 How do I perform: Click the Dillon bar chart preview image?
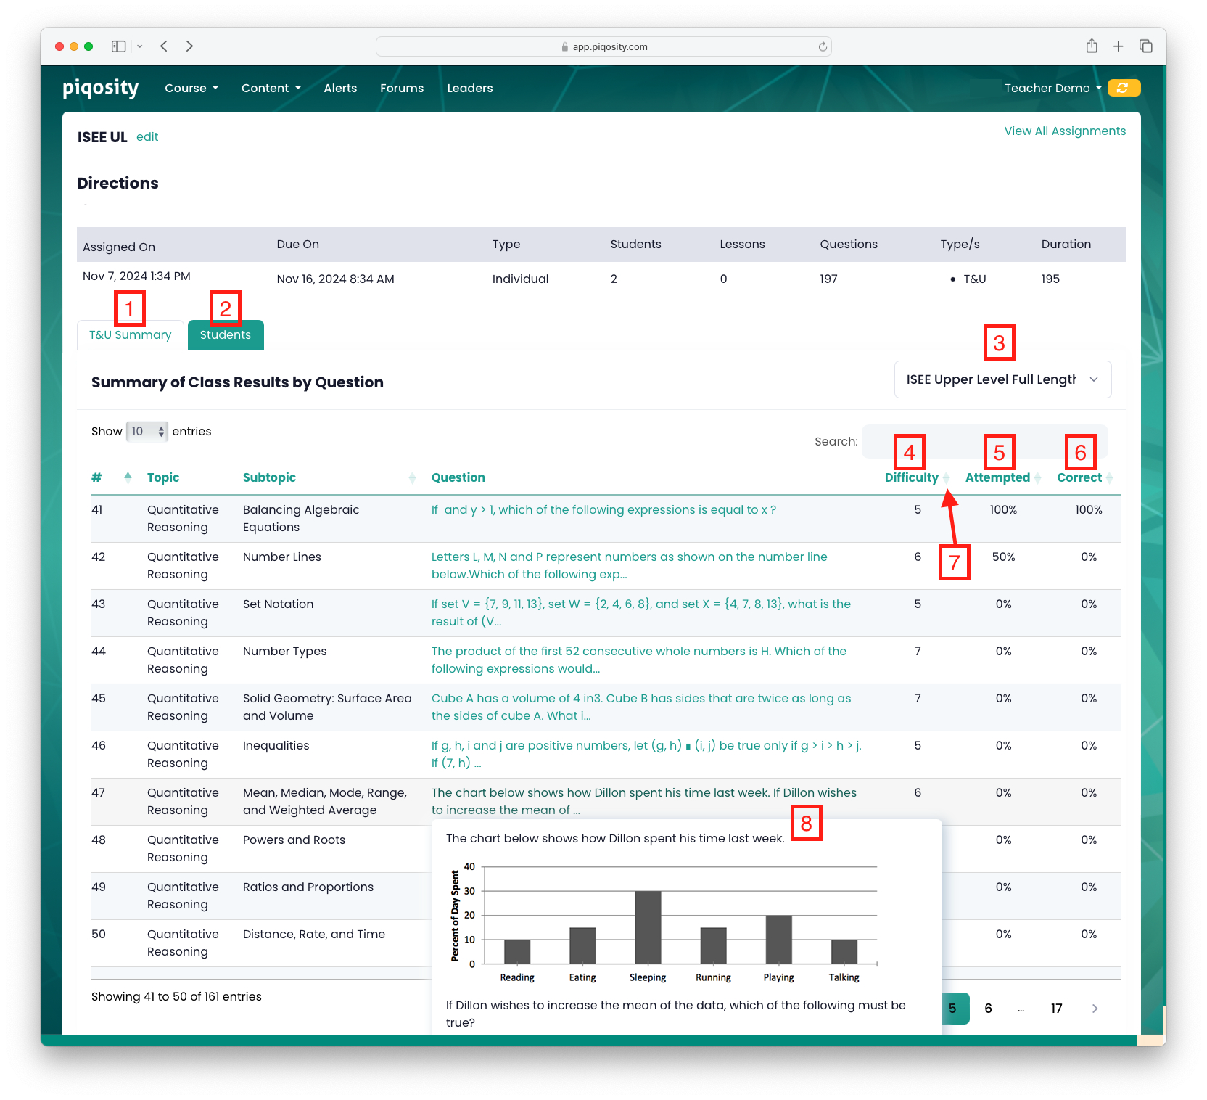coord(664,922)
